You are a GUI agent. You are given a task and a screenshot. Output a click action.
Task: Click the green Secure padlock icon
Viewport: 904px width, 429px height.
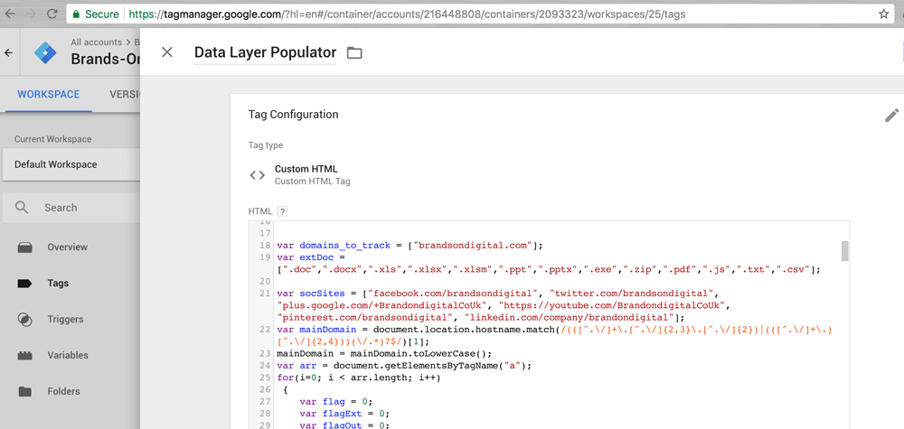point(76,14)
